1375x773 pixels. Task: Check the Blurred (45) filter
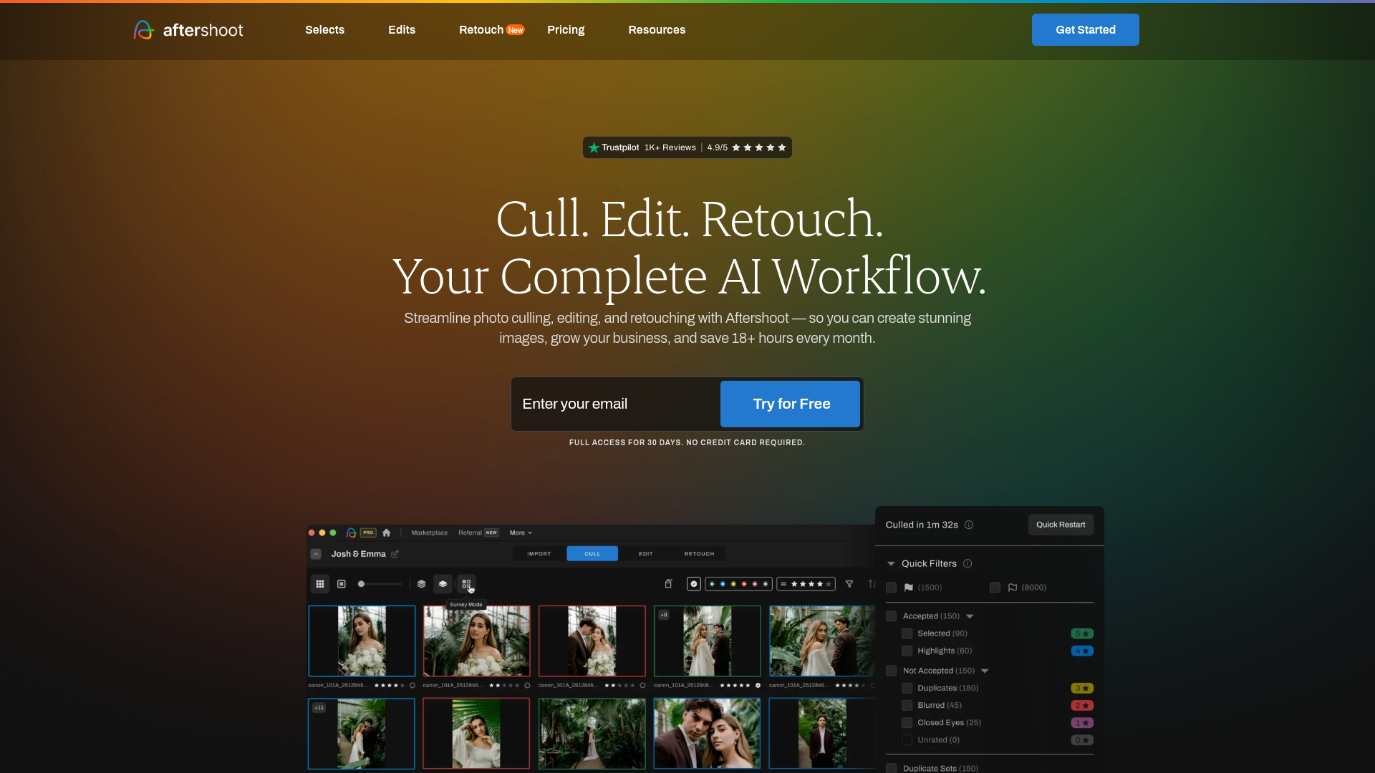point(907,705)
